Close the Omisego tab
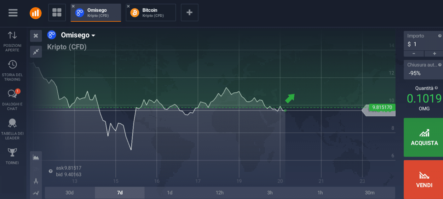This screenshot has width=443, height=199. tap(73, 6)
